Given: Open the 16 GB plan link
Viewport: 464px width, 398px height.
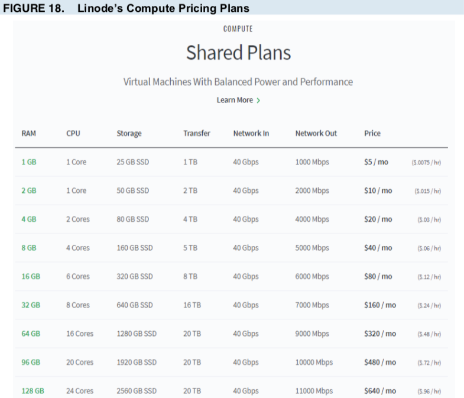Looking at the screenshot, I should [x=31, y=276].
